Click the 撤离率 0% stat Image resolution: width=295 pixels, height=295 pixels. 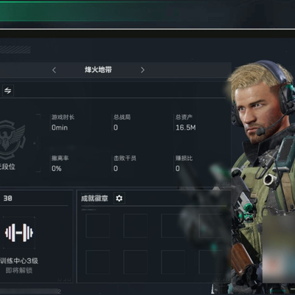click(x=60, y=164)
